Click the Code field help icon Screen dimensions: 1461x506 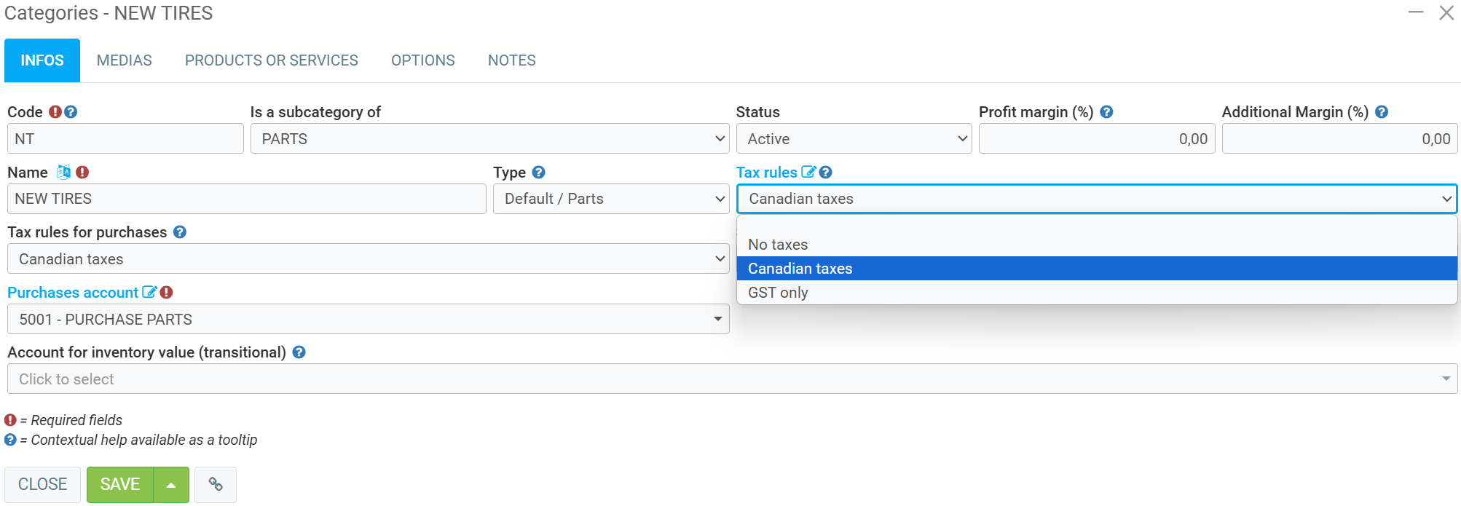71,112
